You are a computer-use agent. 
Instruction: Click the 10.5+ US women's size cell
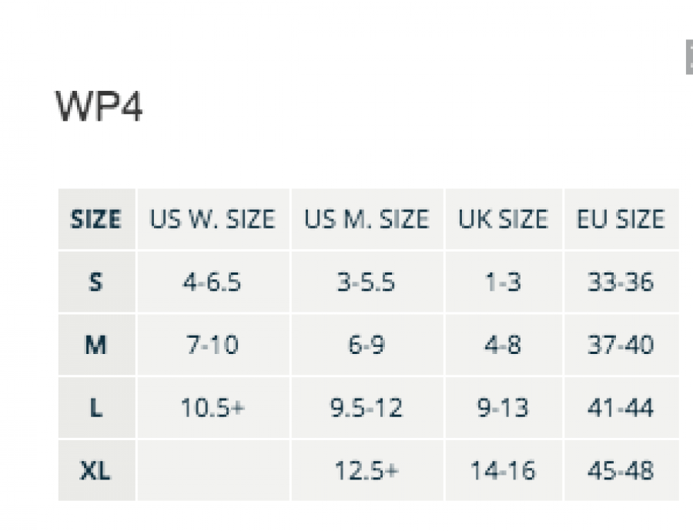point(212,408)
